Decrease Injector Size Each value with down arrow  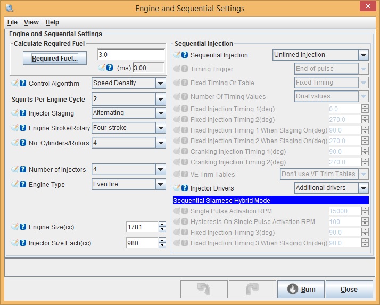click(x=162, y=246)
